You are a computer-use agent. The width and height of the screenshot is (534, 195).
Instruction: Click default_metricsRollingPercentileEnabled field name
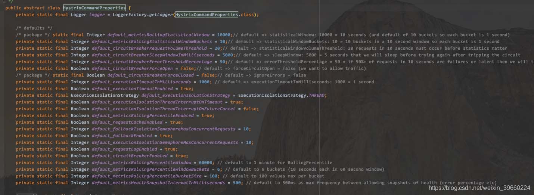click(x=143, y=115)
